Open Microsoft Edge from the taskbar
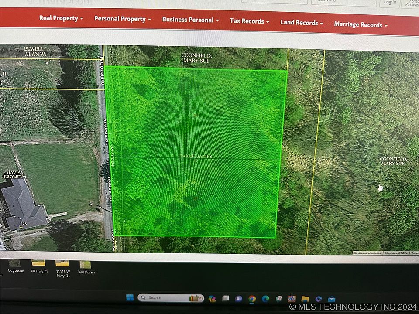 [265, 299]
